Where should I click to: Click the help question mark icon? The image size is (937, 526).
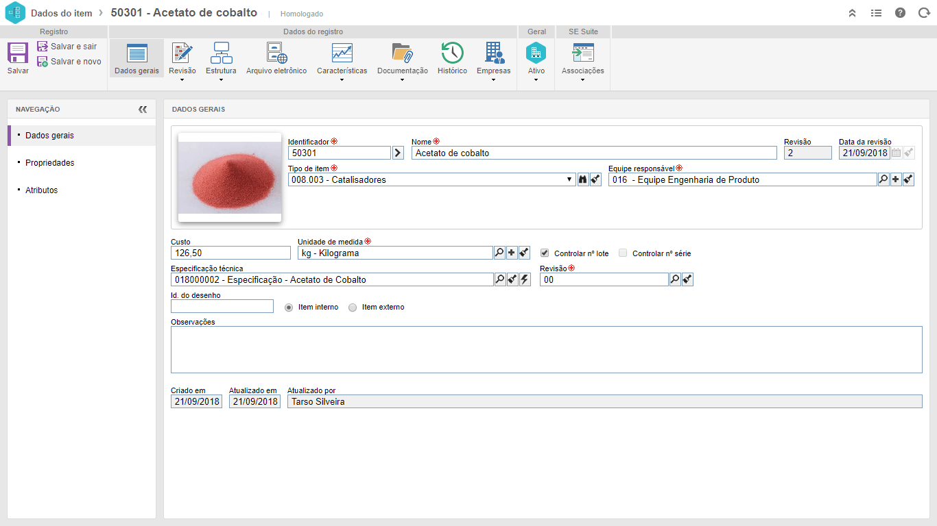(x=900, y=13)
